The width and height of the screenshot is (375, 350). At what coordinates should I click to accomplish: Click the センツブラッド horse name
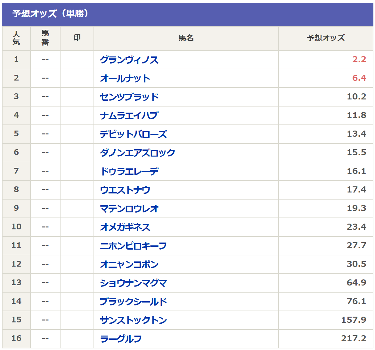[x=129, y=97]
